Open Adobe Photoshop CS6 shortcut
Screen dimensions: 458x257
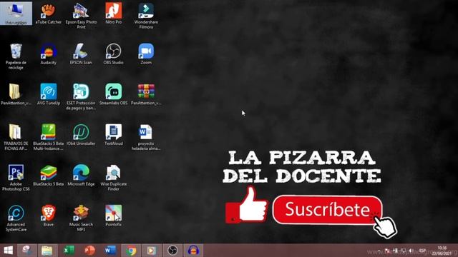[x=16, y=178]
